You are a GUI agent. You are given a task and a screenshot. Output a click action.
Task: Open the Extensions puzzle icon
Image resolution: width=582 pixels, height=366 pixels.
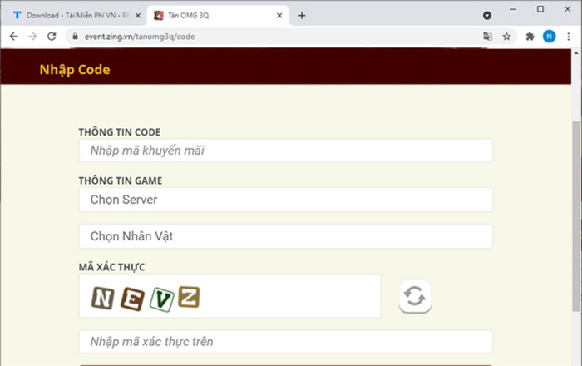tap(530, 37)
